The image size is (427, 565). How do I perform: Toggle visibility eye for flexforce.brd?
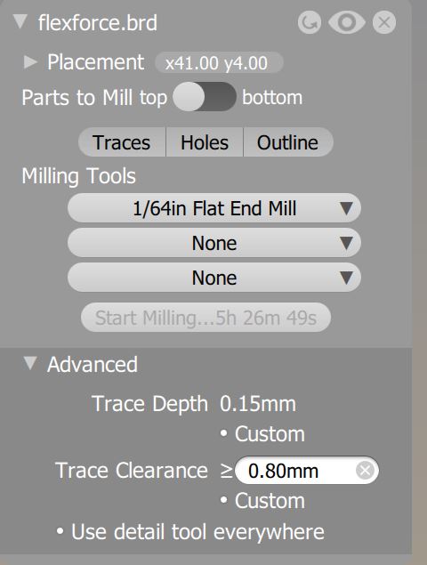(347, 22)
